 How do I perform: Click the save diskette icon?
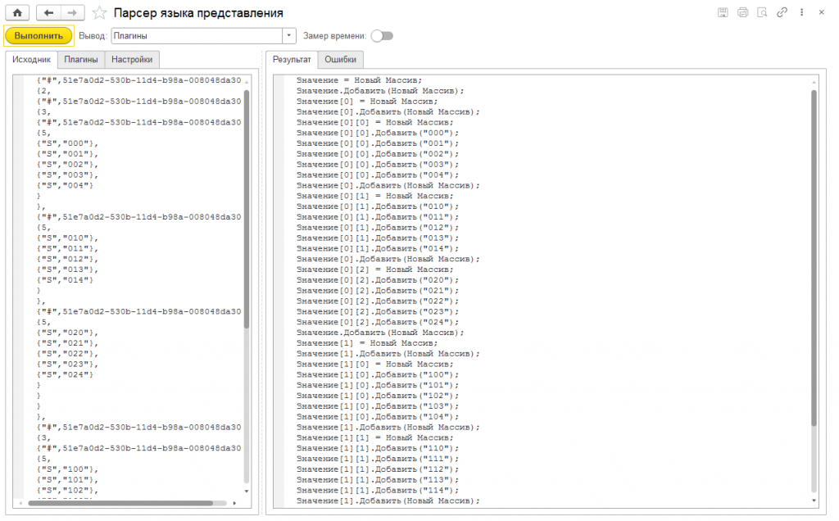[723, 12]
